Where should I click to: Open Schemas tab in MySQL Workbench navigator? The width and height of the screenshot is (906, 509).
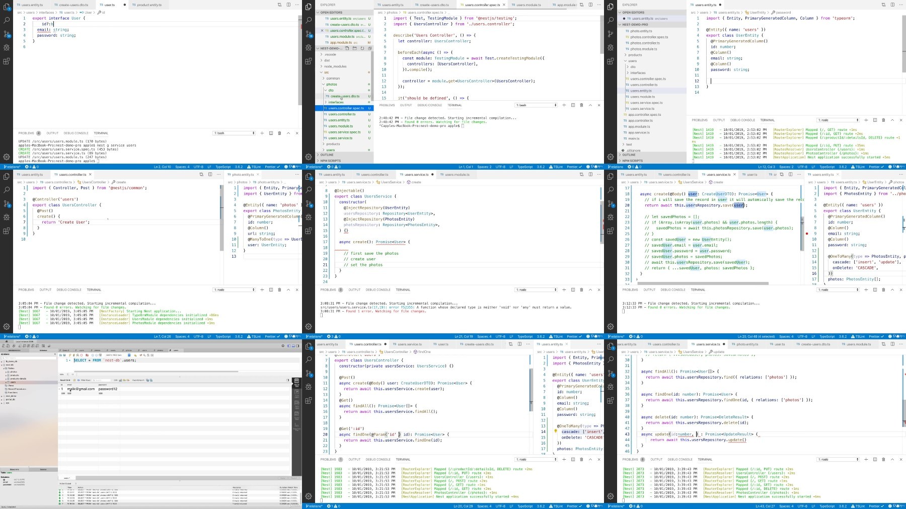pos(43,350)
